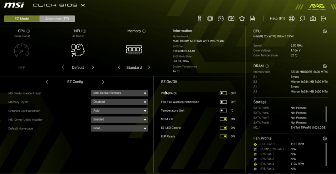Click the CPU Fan 1 1101 RPM value
This screenshot has width=336, height=174.
pyautogui.click(x=297, y=144)
